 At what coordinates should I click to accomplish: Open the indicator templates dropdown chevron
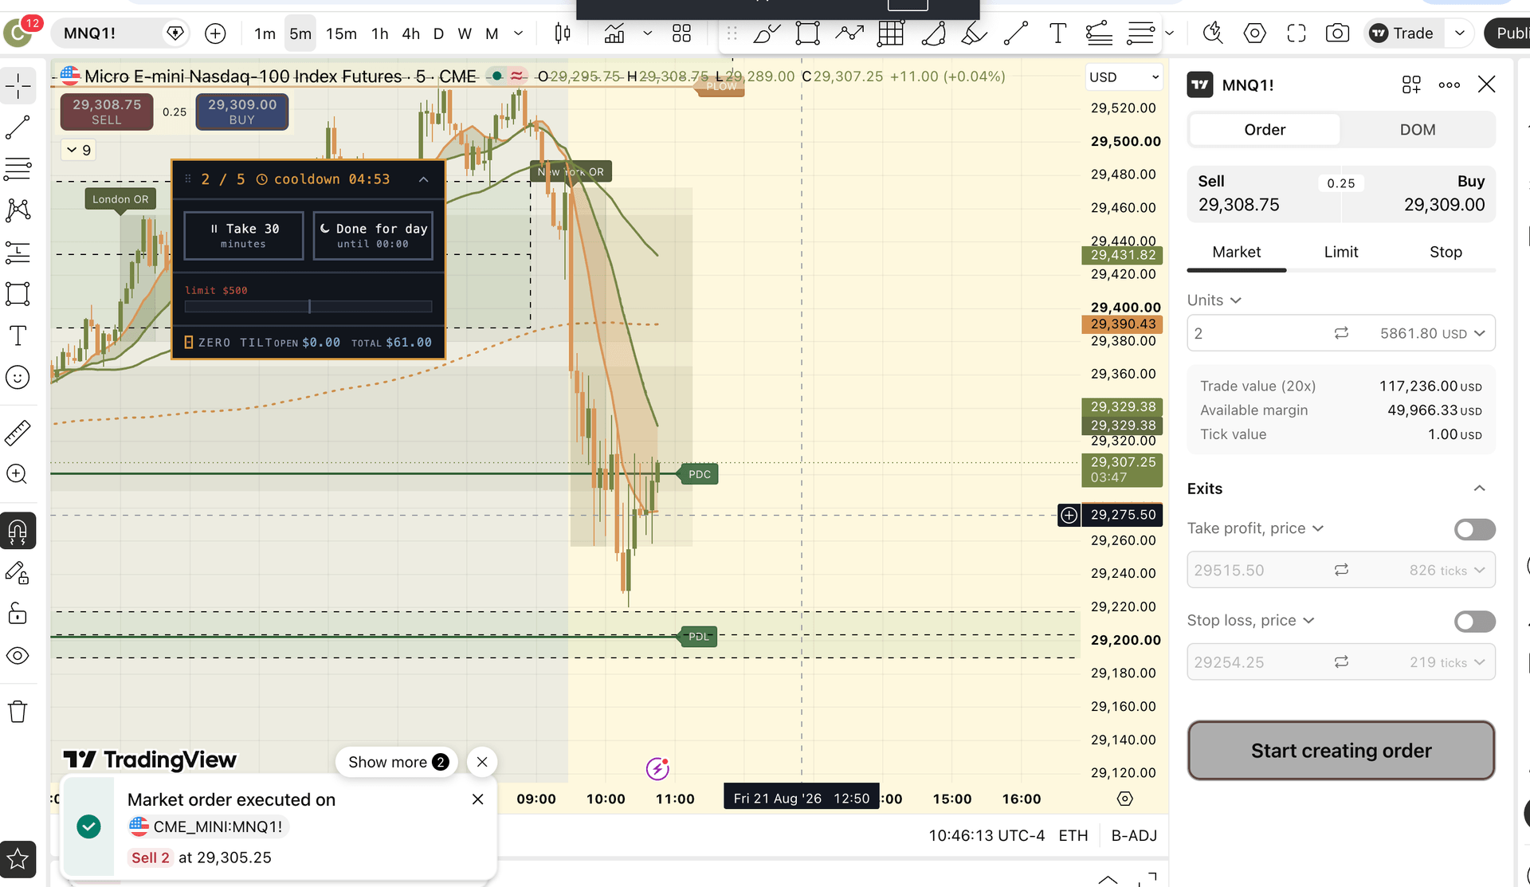tap(648, 33)
